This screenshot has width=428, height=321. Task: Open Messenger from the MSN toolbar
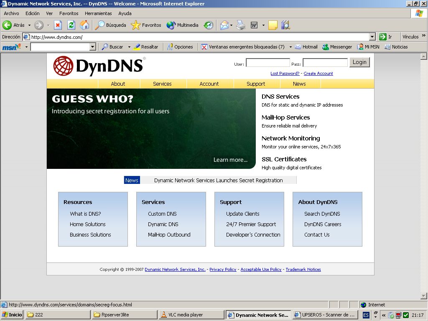pyautogui.click(x=337, y=47)
